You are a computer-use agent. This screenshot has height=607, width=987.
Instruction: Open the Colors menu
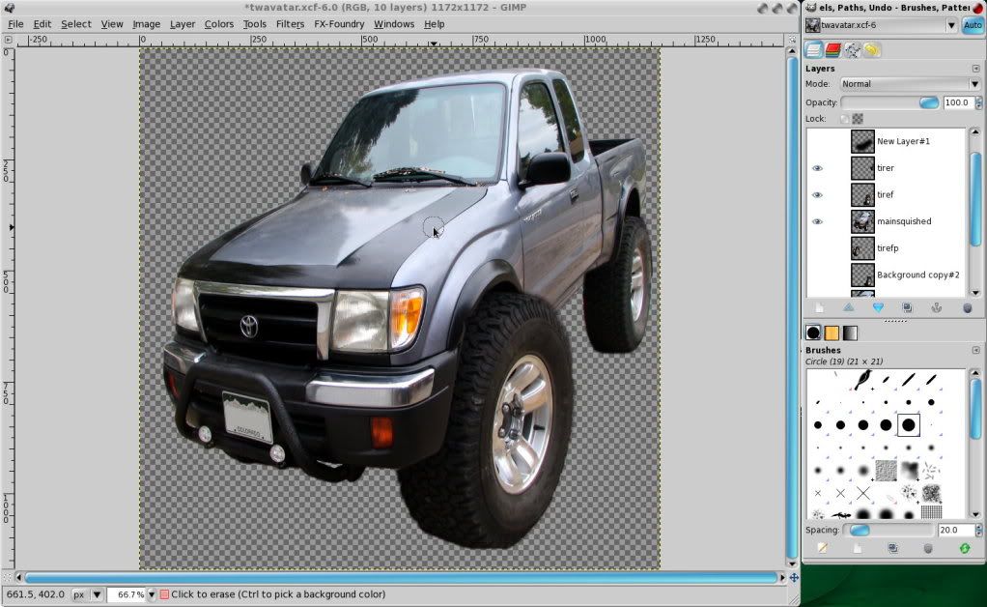(x=219, y=24)
